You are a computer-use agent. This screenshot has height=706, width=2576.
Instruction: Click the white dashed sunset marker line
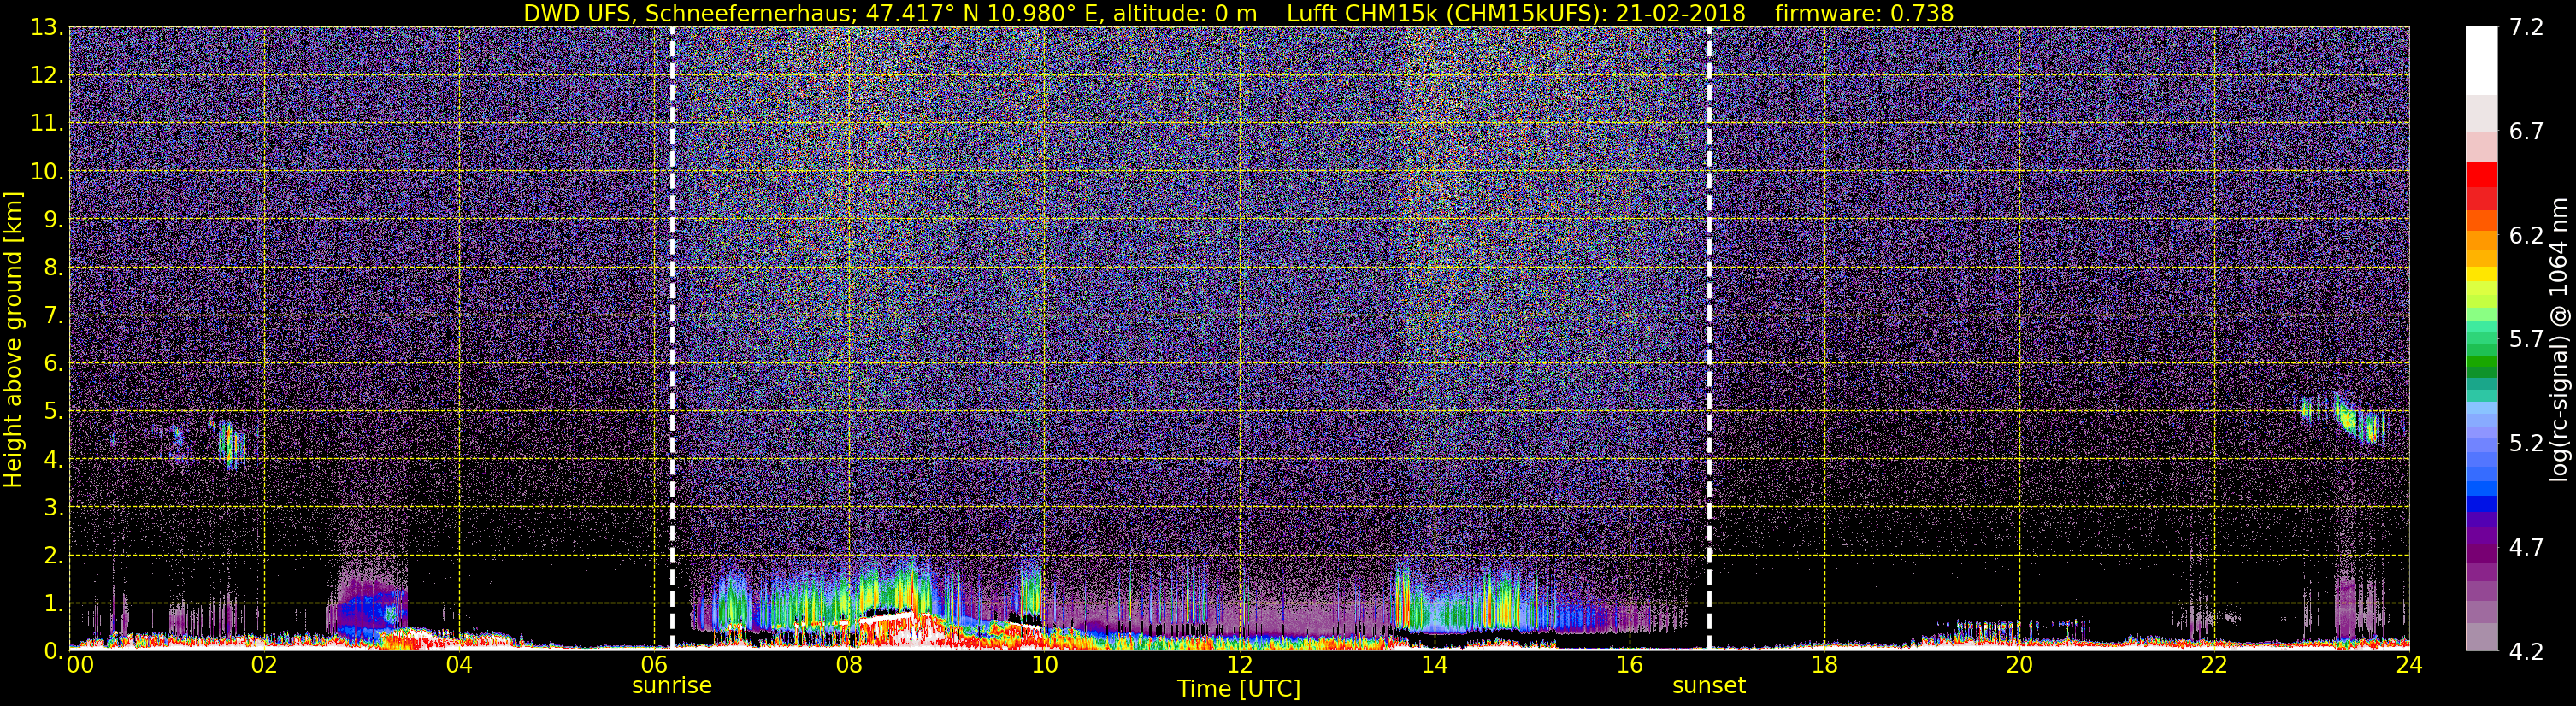pos(1709,338)
